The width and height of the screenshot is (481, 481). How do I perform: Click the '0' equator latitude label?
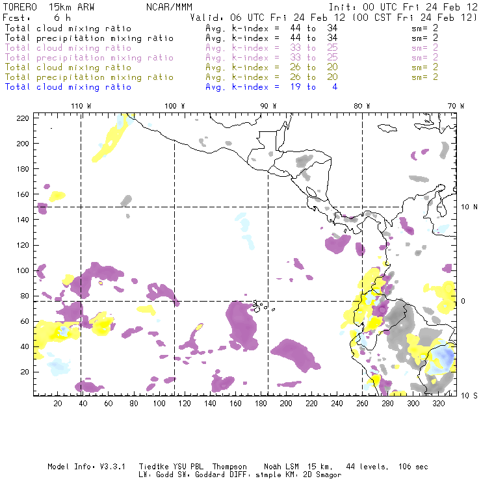(x=463, y=301)
